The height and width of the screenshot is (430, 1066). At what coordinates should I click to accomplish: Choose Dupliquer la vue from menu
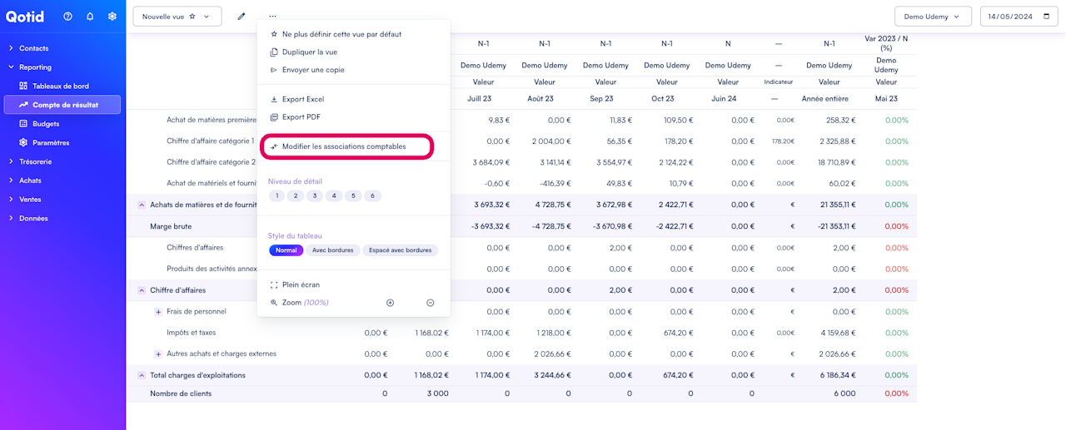click(309, 52)
